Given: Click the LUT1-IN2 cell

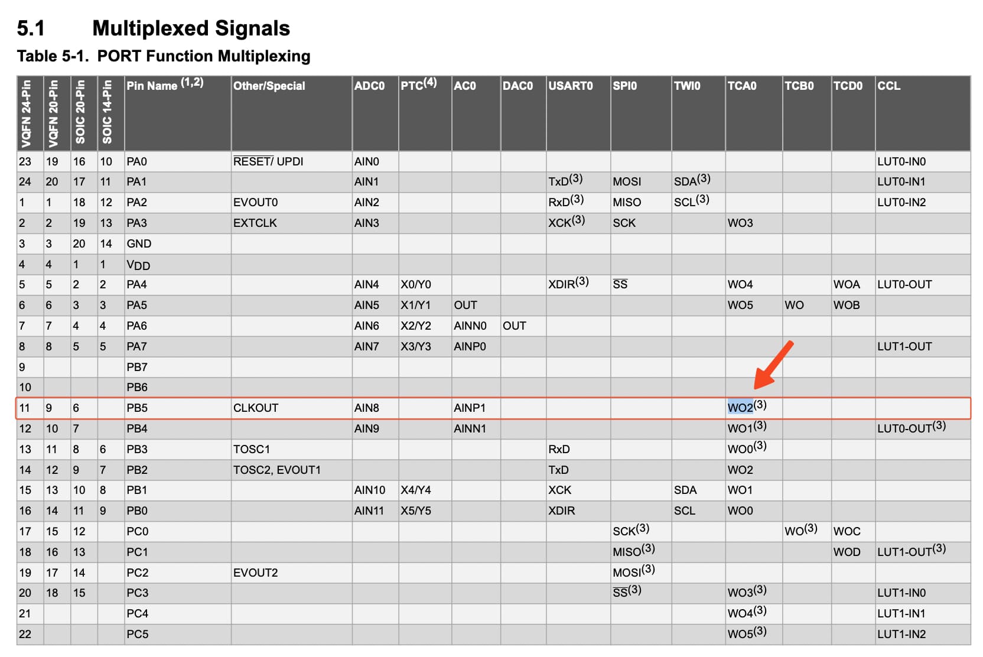Looking at the screenshot, I should tap(901, 634).
